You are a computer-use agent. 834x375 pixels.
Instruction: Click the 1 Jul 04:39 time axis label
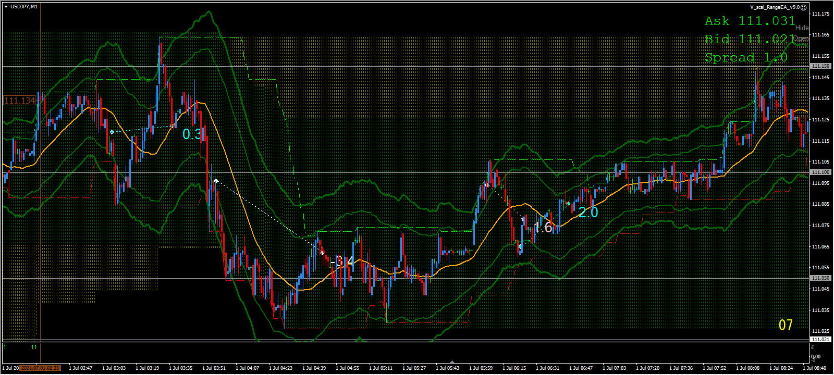click(x=314, y=368)
